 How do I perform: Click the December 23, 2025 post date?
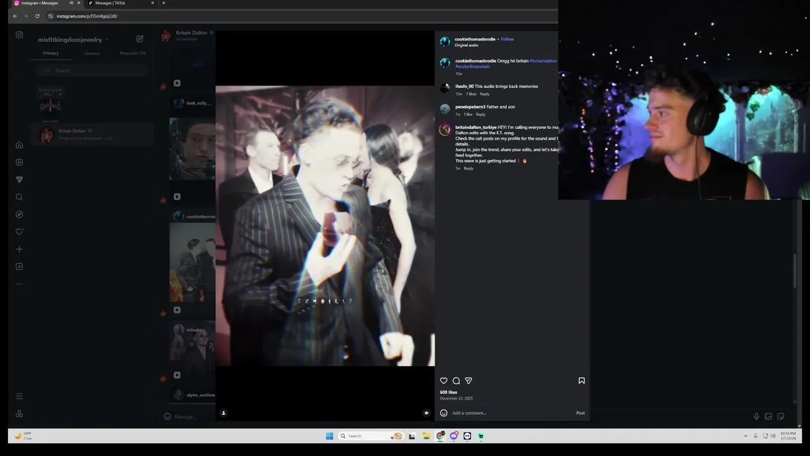pos(456,398)
